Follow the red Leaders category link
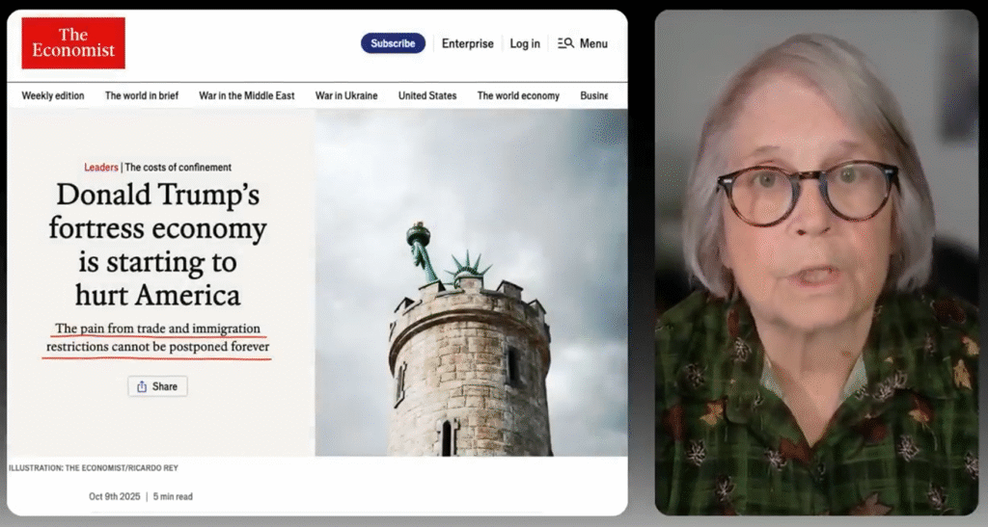 (100, 167)
